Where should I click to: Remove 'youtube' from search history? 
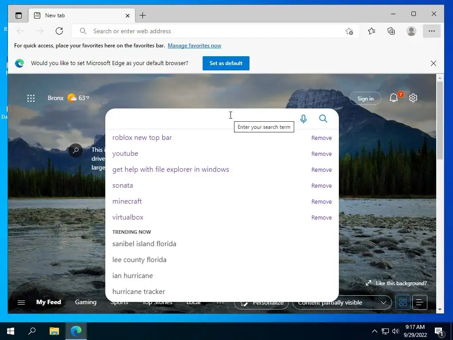(x=322, y=154)
